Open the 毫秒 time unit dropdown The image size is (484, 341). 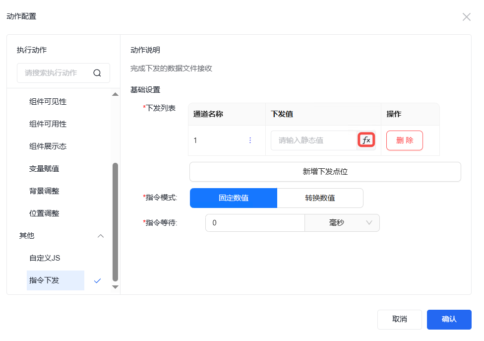click(x=342, y=223)
